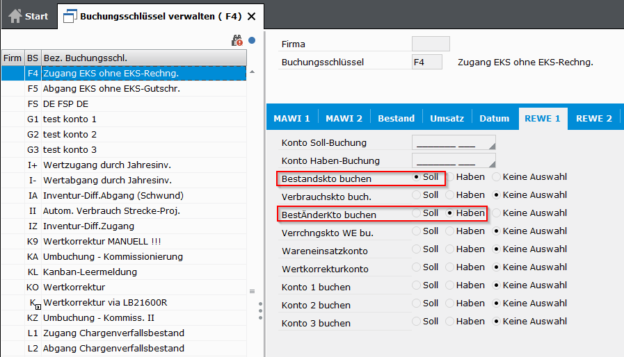Select Haben for Bestandskto buchen
The width and height of the screenshot is (624, 357).
point(450,177)
